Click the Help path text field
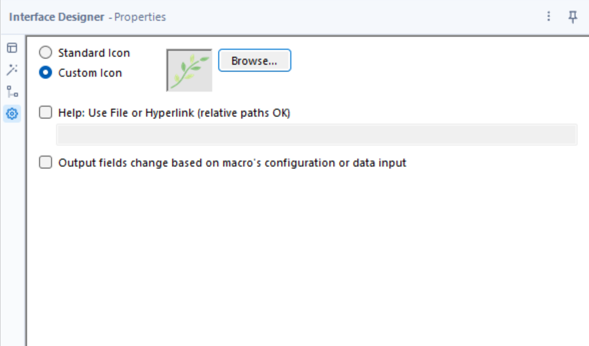The width and height of the screenshot is (589, 346). (x=316, y=135)
